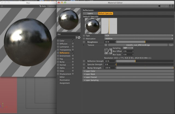Click the rust texture thumbnail preview
The height and width of the screenshot is (114, 175).
[x=108, y=51]
